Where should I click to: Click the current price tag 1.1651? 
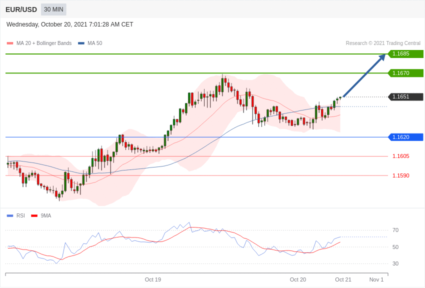pyautogui.click(x=405, y=96)
